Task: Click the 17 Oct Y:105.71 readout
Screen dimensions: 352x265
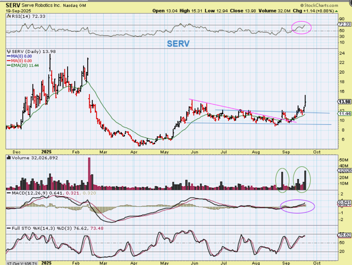Action: 22,263
